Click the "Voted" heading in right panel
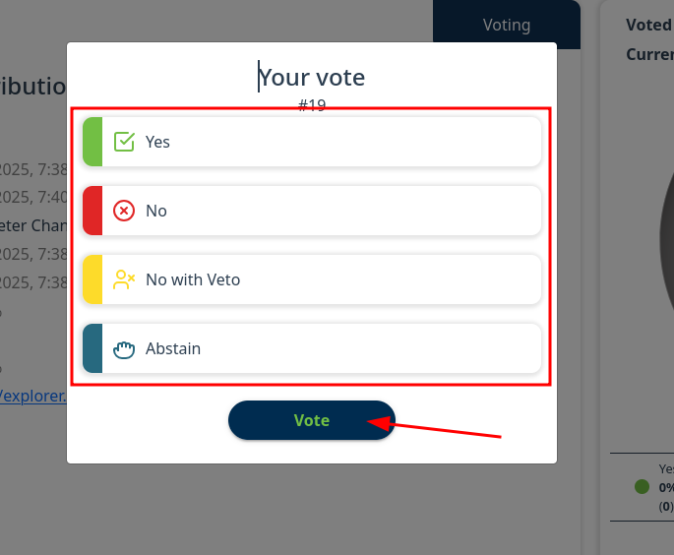 648,26
